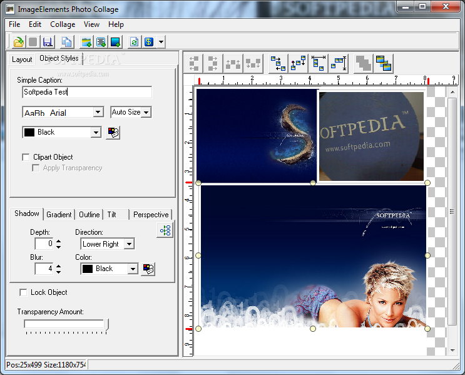Open the View menu

pos(91,24)
